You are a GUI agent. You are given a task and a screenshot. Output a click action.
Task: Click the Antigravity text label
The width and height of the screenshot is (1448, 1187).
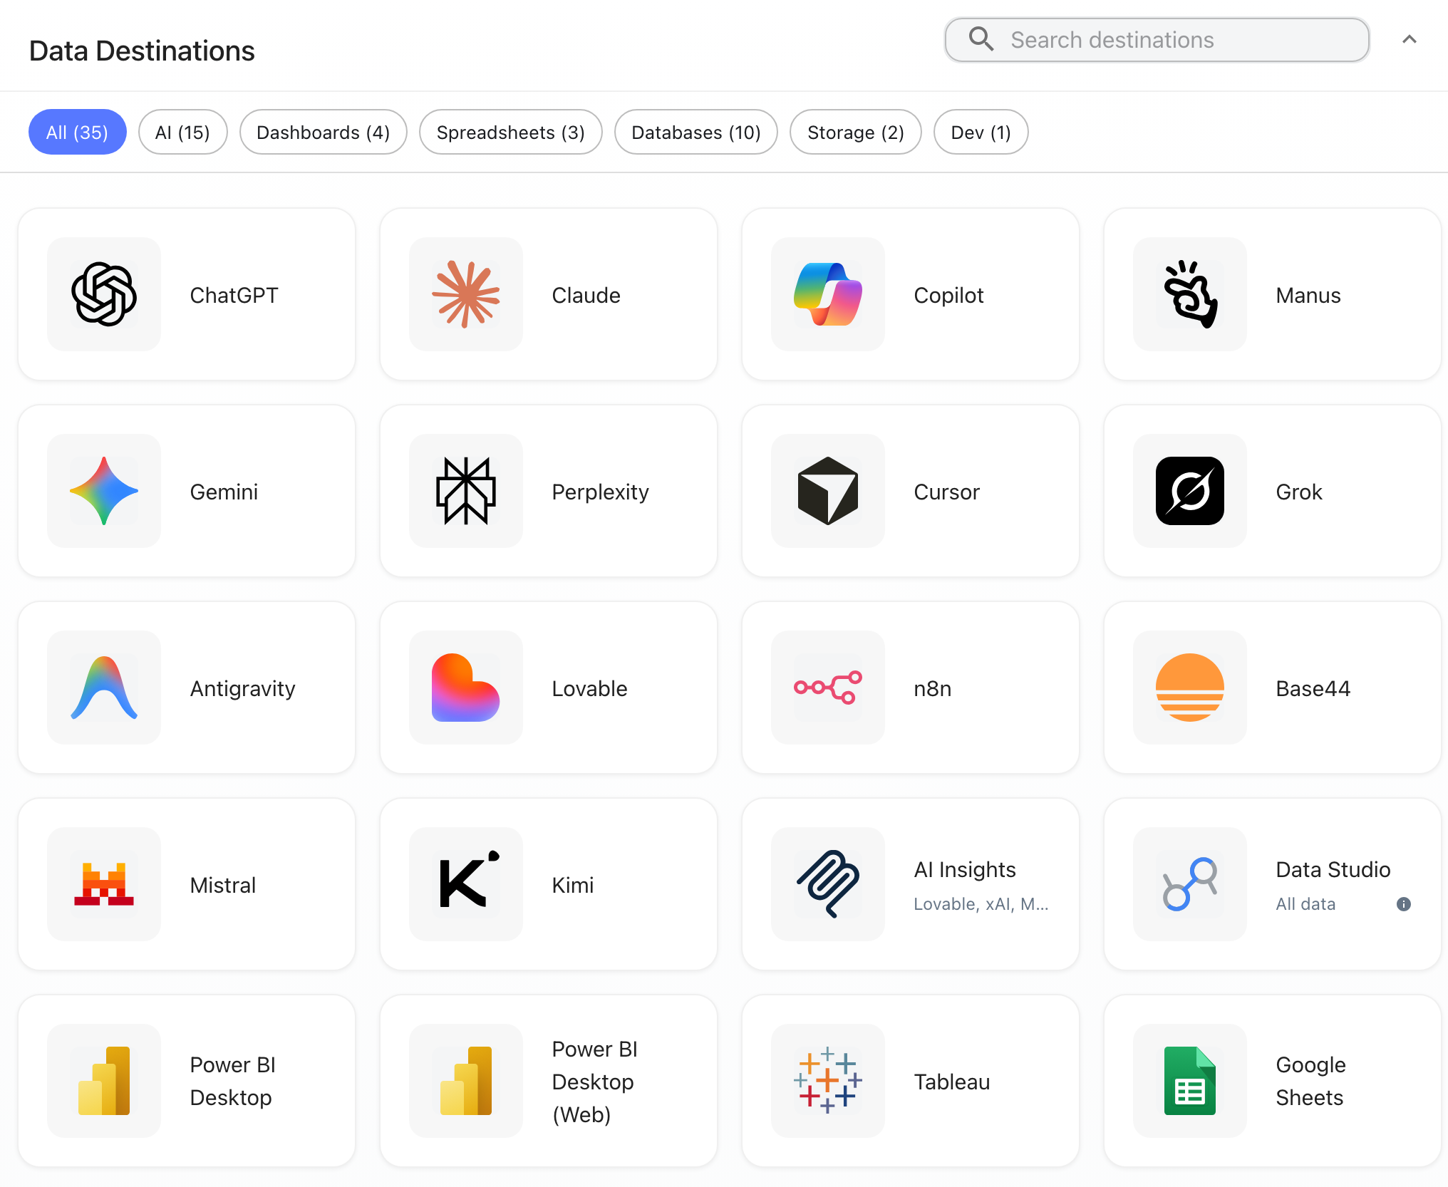243,688
